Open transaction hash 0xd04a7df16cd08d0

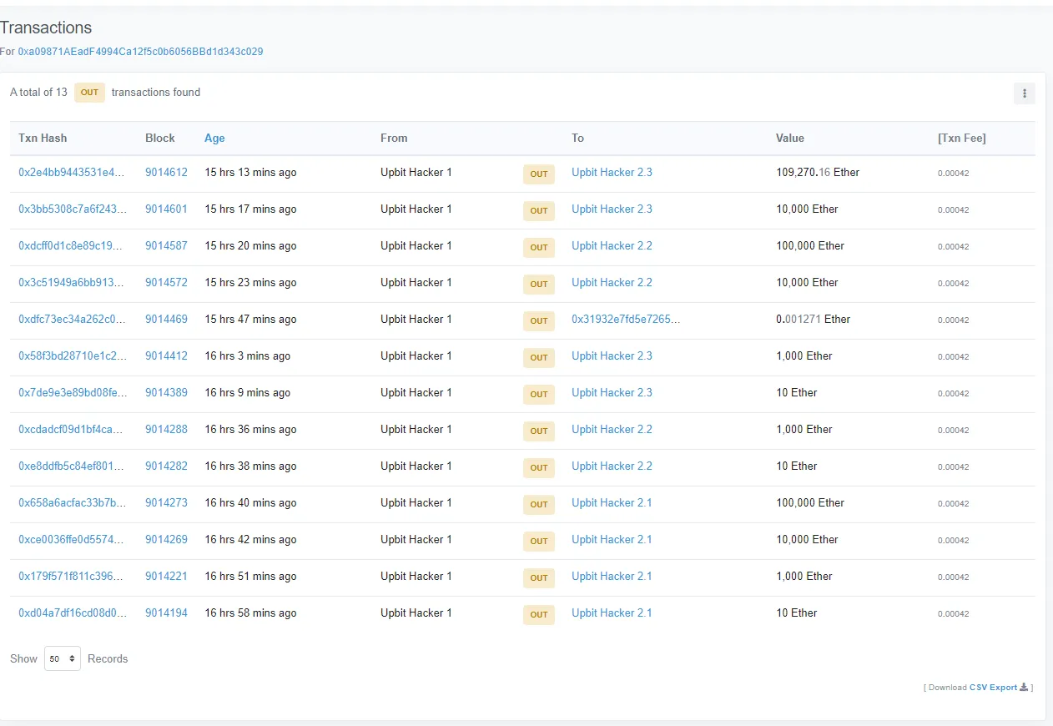click(72, 613)
